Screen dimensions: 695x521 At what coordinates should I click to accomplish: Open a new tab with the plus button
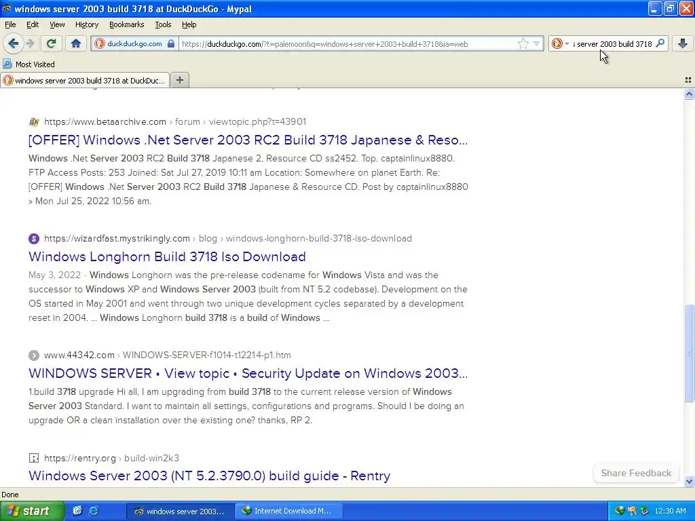179,80
